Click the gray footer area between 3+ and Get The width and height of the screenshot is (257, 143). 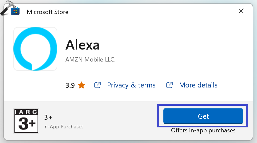(120, 120)
